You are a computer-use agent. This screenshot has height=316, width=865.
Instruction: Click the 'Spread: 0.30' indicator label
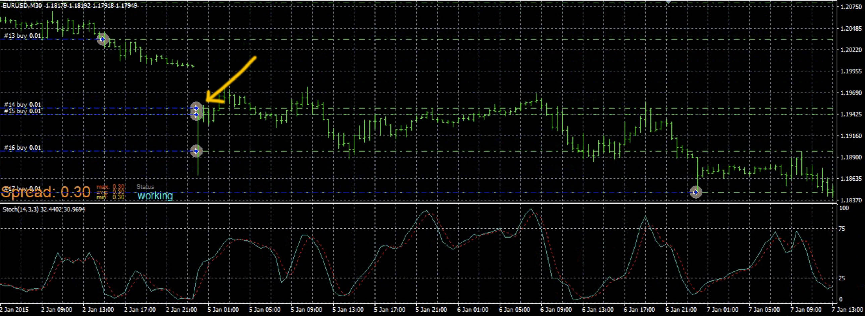[46, 192]
